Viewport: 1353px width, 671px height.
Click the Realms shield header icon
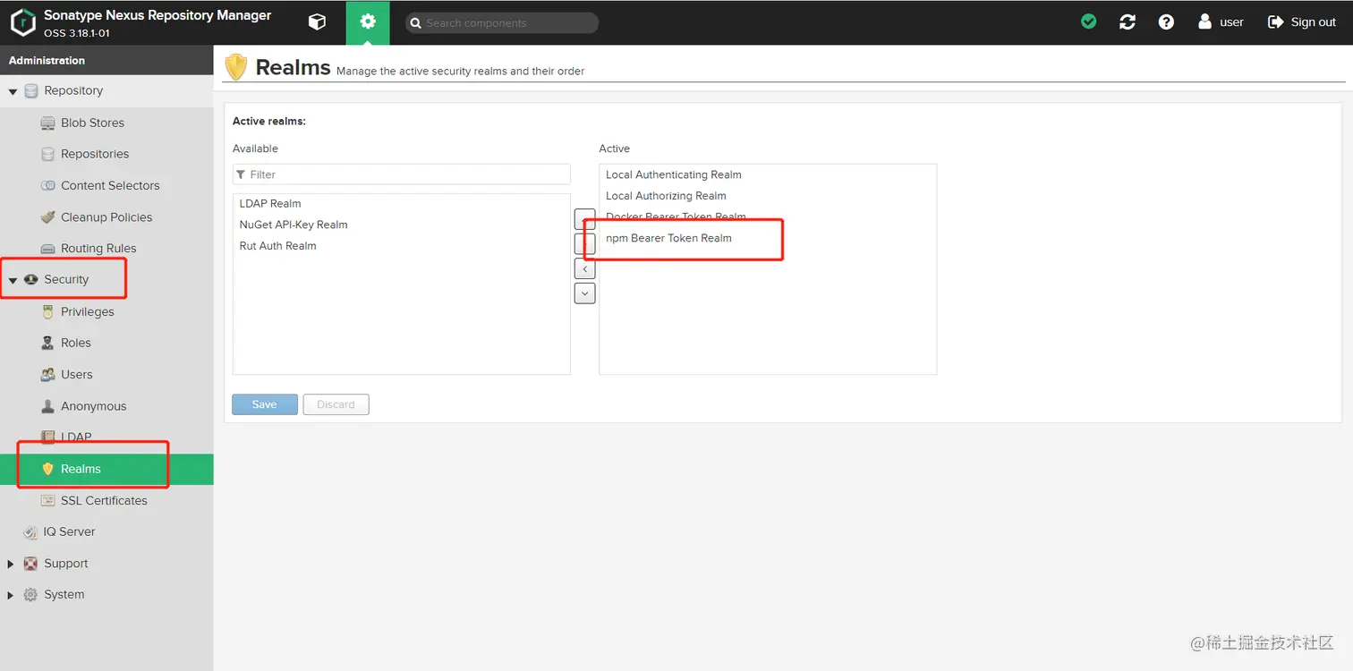(x=235, y=67)
